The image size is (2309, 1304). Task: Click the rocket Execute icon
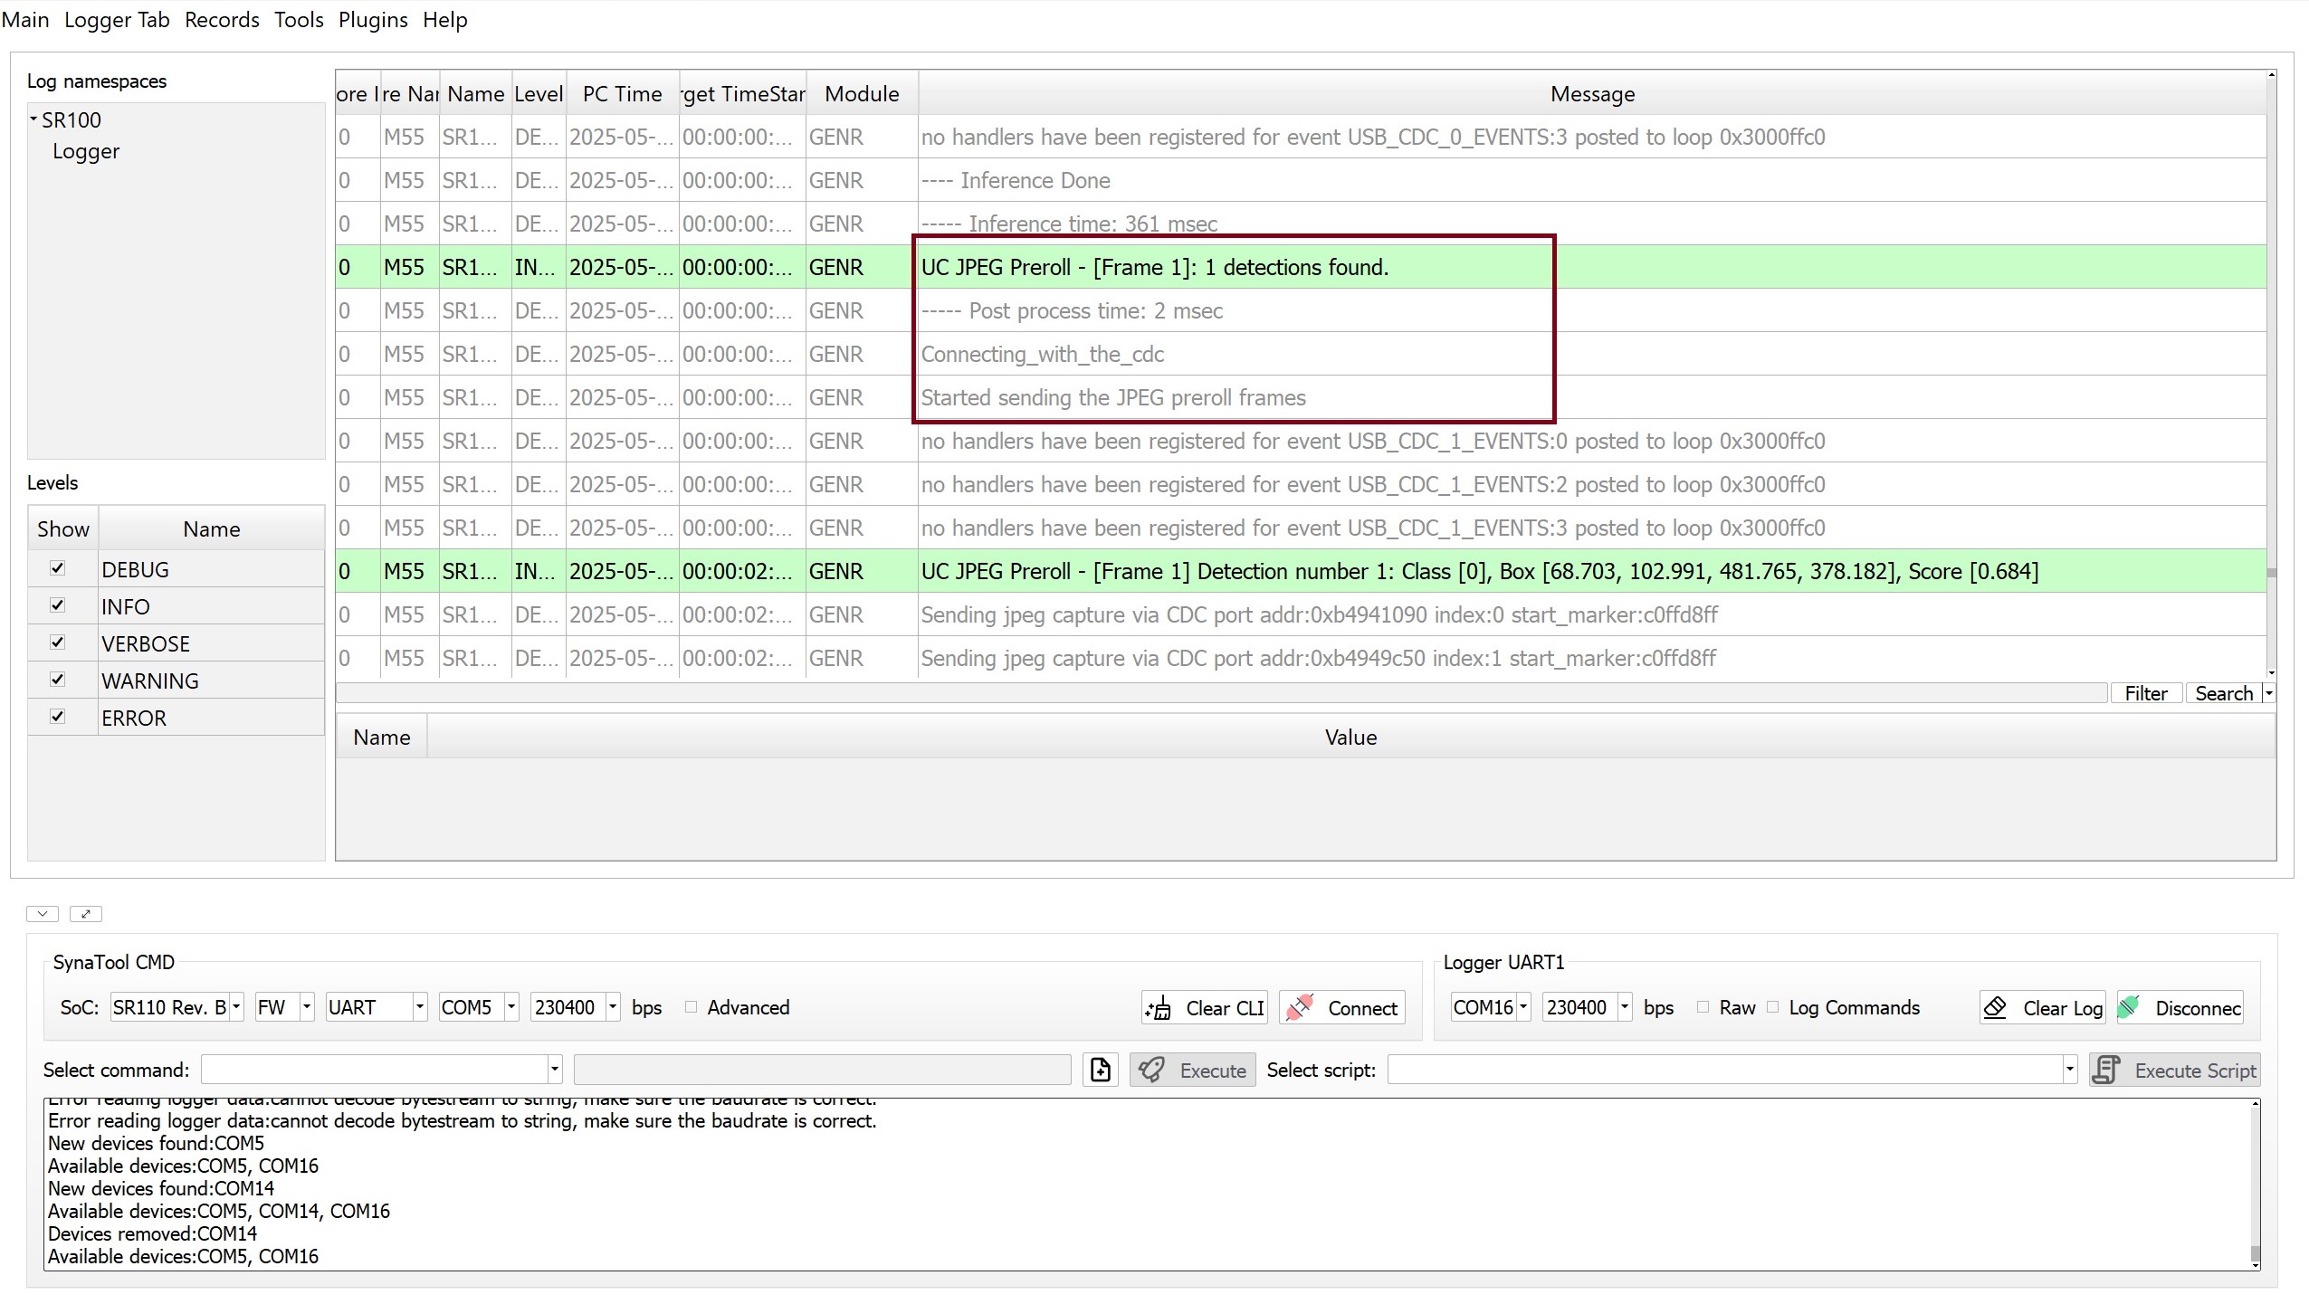click(1150, 1070)
